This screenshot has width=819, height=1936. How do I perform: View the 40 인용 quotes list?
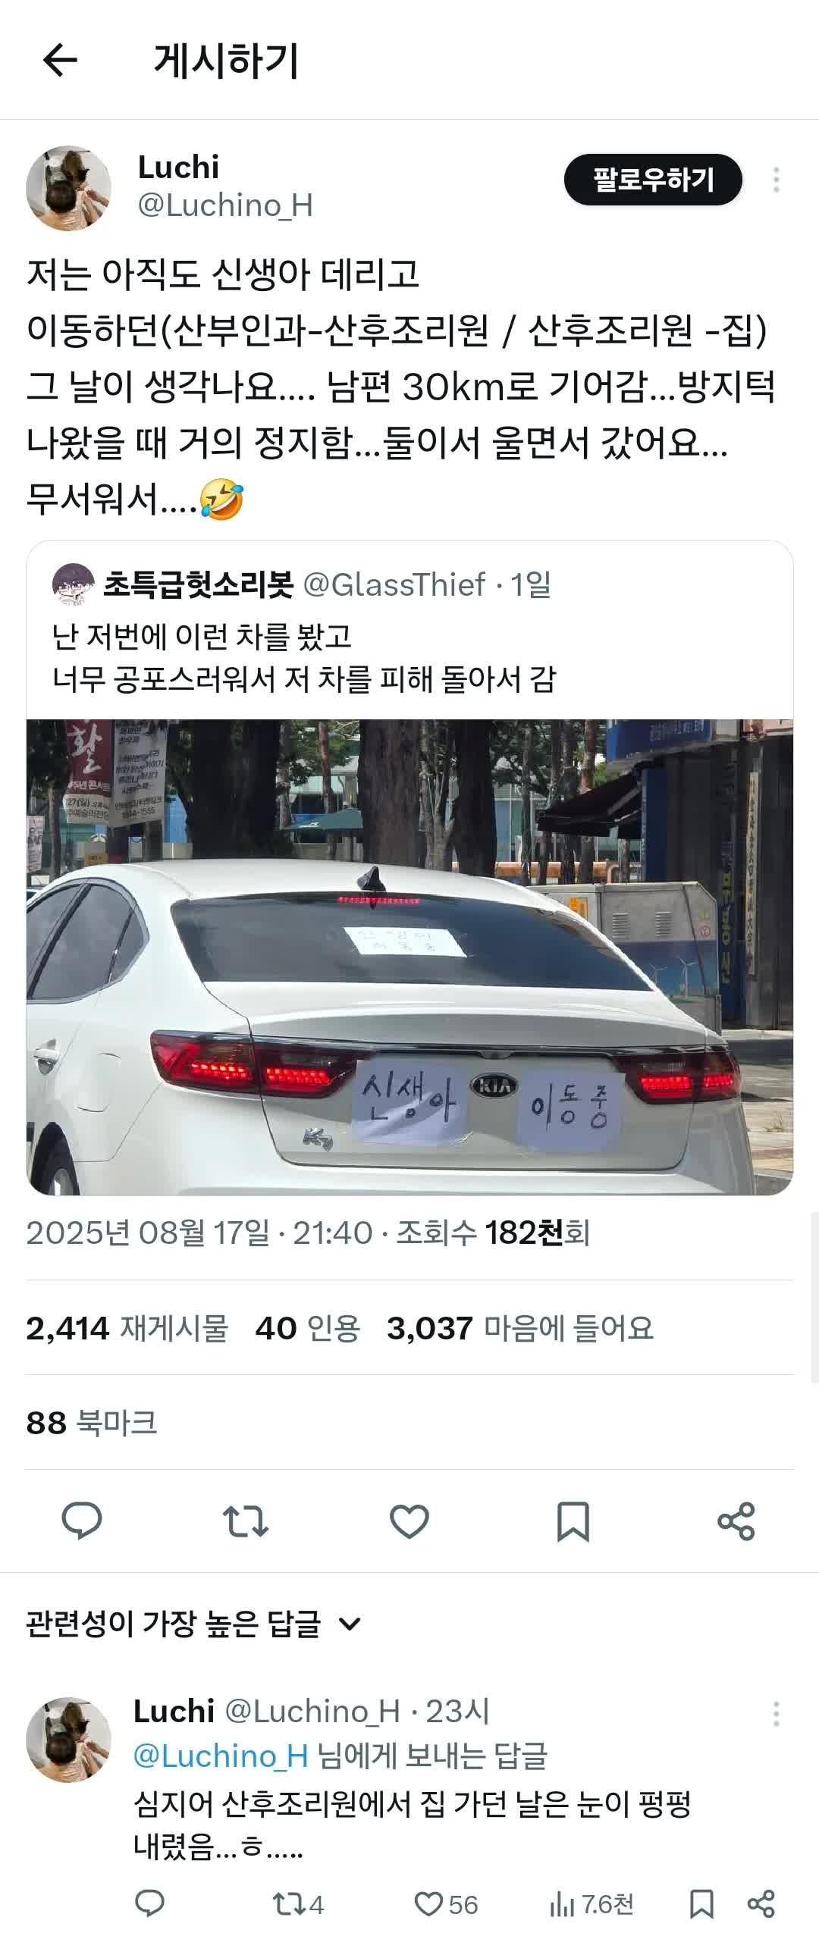pos(307,1327)
